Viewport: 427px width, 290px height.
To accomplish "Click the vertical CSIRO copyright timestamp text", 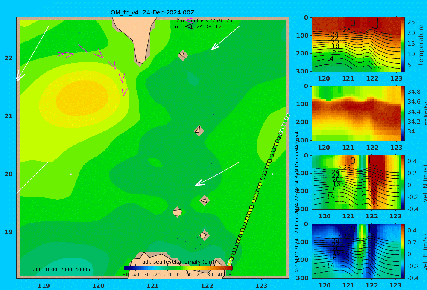I will tap(297, 202).
